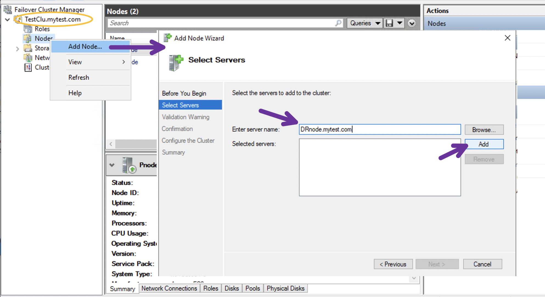Click the TestClu cluster icon
This screenshot has height=297, width=545.
[x=18, y=19]
